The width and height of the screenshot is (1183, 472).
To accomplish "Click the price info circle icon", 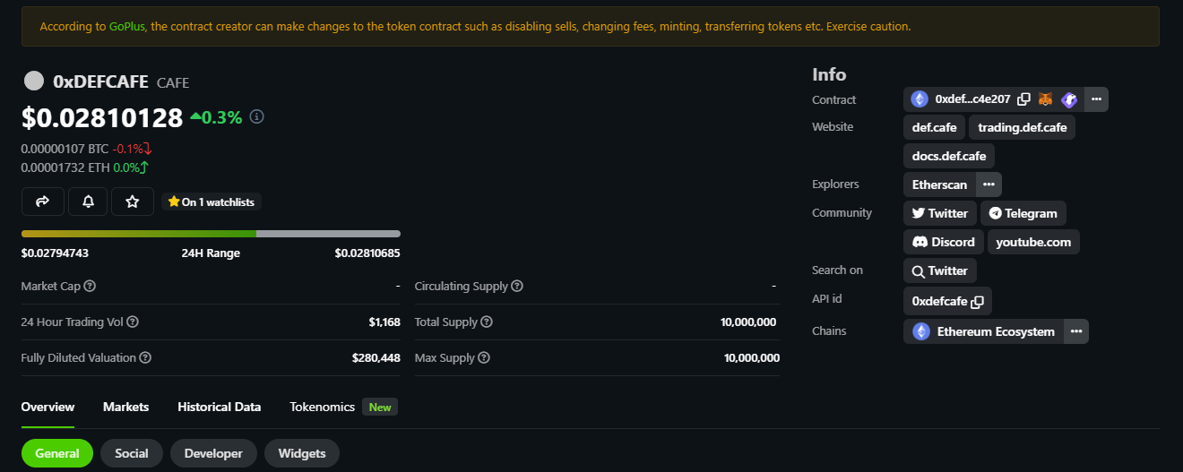I will pos(257,116).
